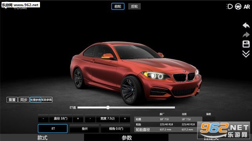Click the 轮胎 table row
The image size is (252, 141).
point(168,124)
